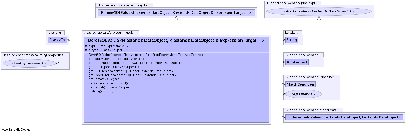This screenshot has width=406, height=134.
Task: Click the IndexedFieldValue class box
Action: point(344,117)
